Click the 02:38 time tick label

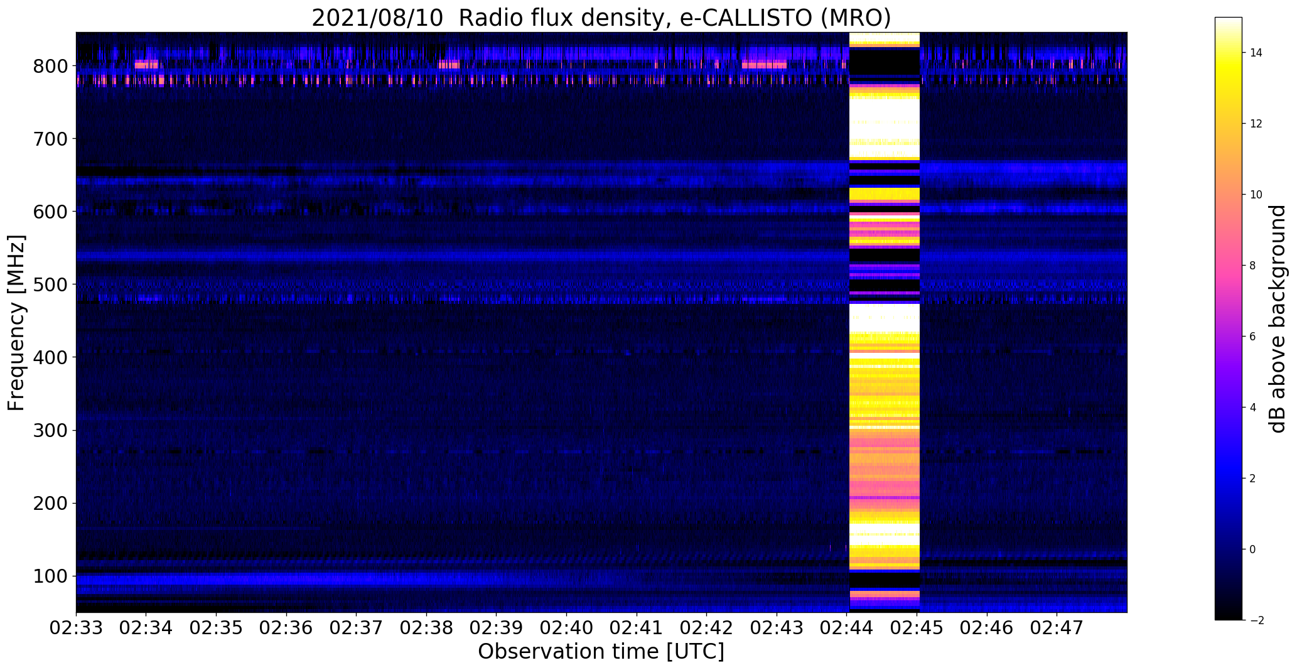pos(427,627)
